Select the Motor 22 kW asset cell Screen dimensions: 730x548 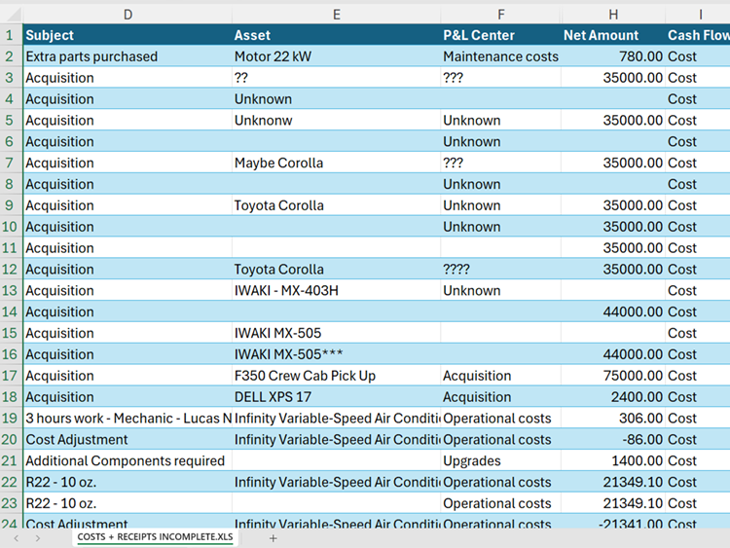pos(336,56)
